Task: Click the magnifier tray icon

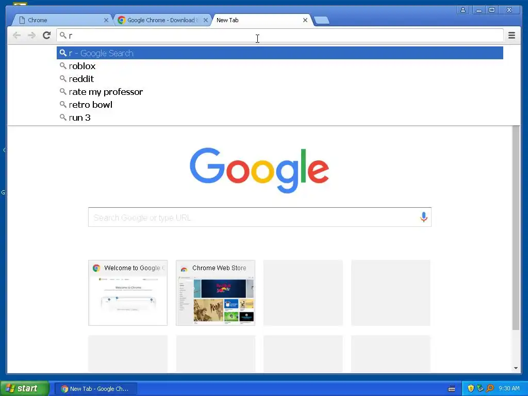Action: 490,388
